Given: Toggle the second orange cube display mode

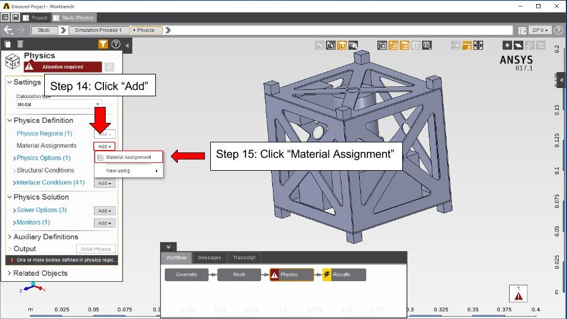Looking at the screenshot, I should [405, 45].
